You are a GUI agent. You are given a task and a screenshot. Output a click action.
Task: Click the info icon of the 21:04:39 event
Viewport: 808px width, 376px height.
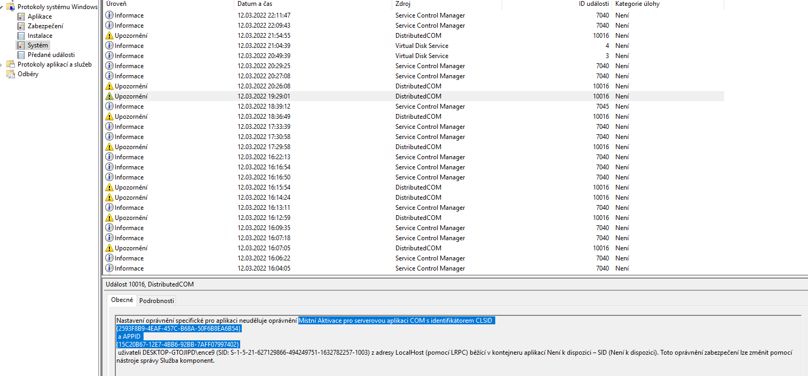[109, 46]
